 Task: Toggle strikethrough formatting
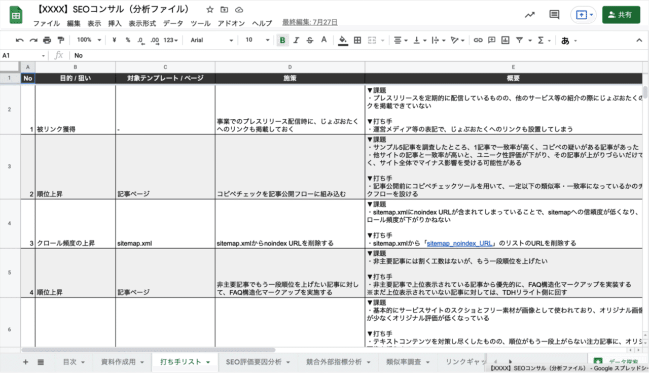tap(310, 40)
